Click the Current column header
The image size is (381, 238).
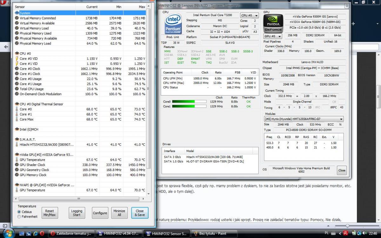coord(88,7)
